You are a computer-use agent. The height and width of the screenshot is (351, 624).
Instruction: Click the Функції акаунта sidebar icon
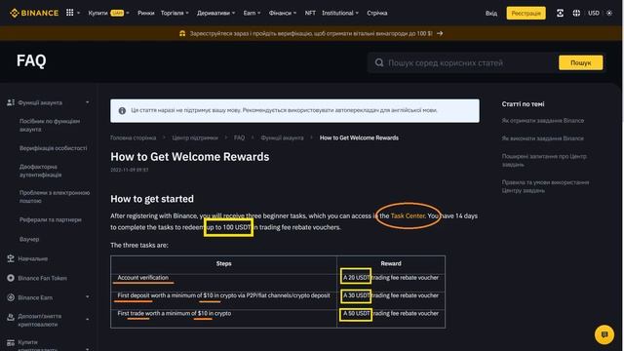point(11,102)
